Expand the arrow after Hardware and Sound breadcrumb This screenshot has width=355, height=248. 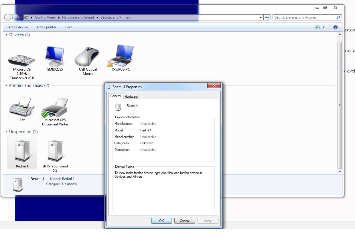[x=97, y=17]
